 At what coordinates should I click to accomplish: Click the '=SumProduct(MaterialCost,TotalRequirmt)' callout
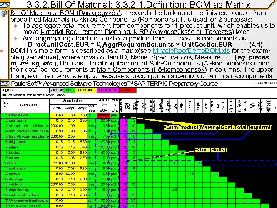point(218,127)
